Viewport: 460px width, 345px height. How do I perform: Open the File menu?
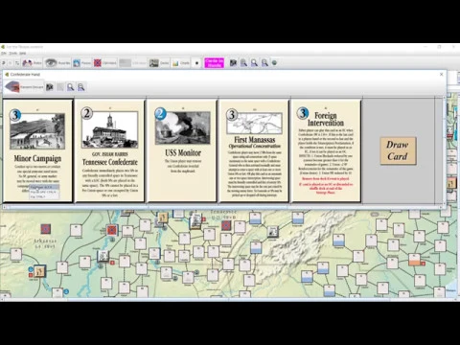tap(4, 54)
